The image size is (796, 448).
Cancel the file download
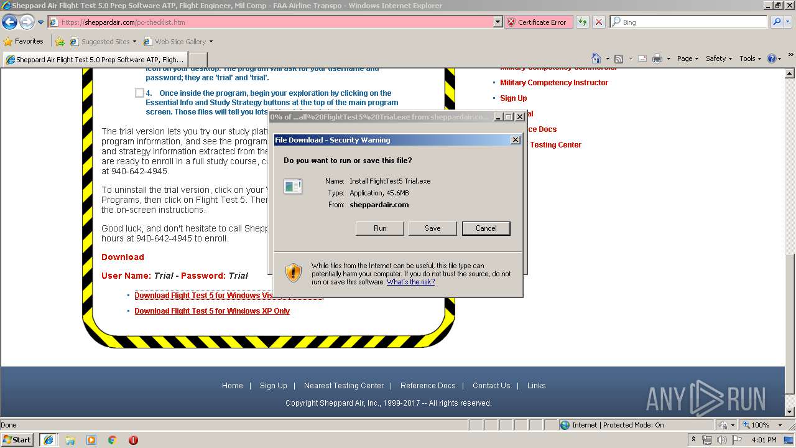tap(486, 228)
